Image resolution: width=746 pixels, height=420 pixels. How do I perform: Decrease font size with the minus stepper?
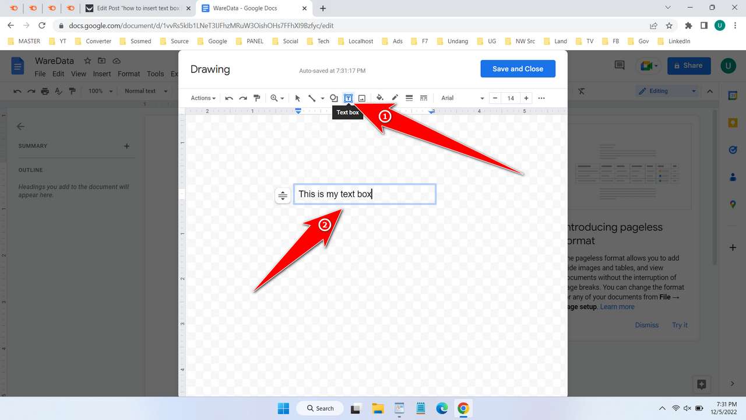[x=495, y=98]
